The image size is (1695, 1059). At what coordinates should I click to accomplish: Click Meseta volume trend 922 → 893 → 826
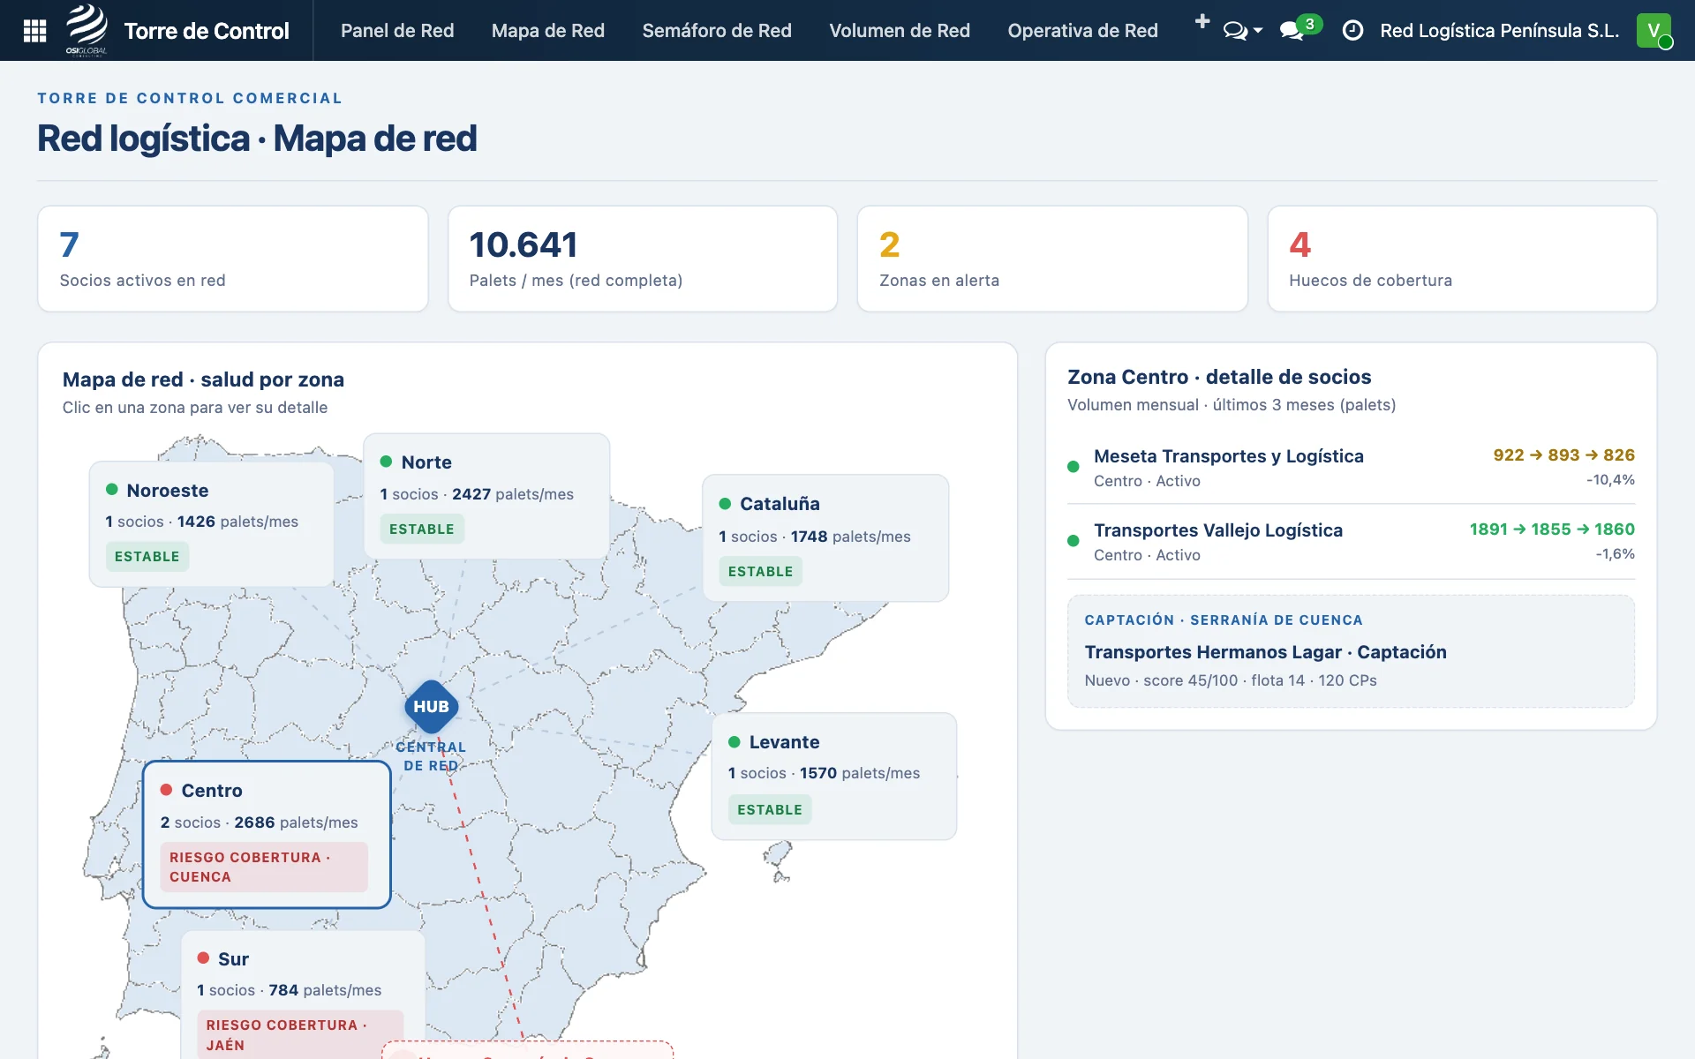click(1563, 455)
